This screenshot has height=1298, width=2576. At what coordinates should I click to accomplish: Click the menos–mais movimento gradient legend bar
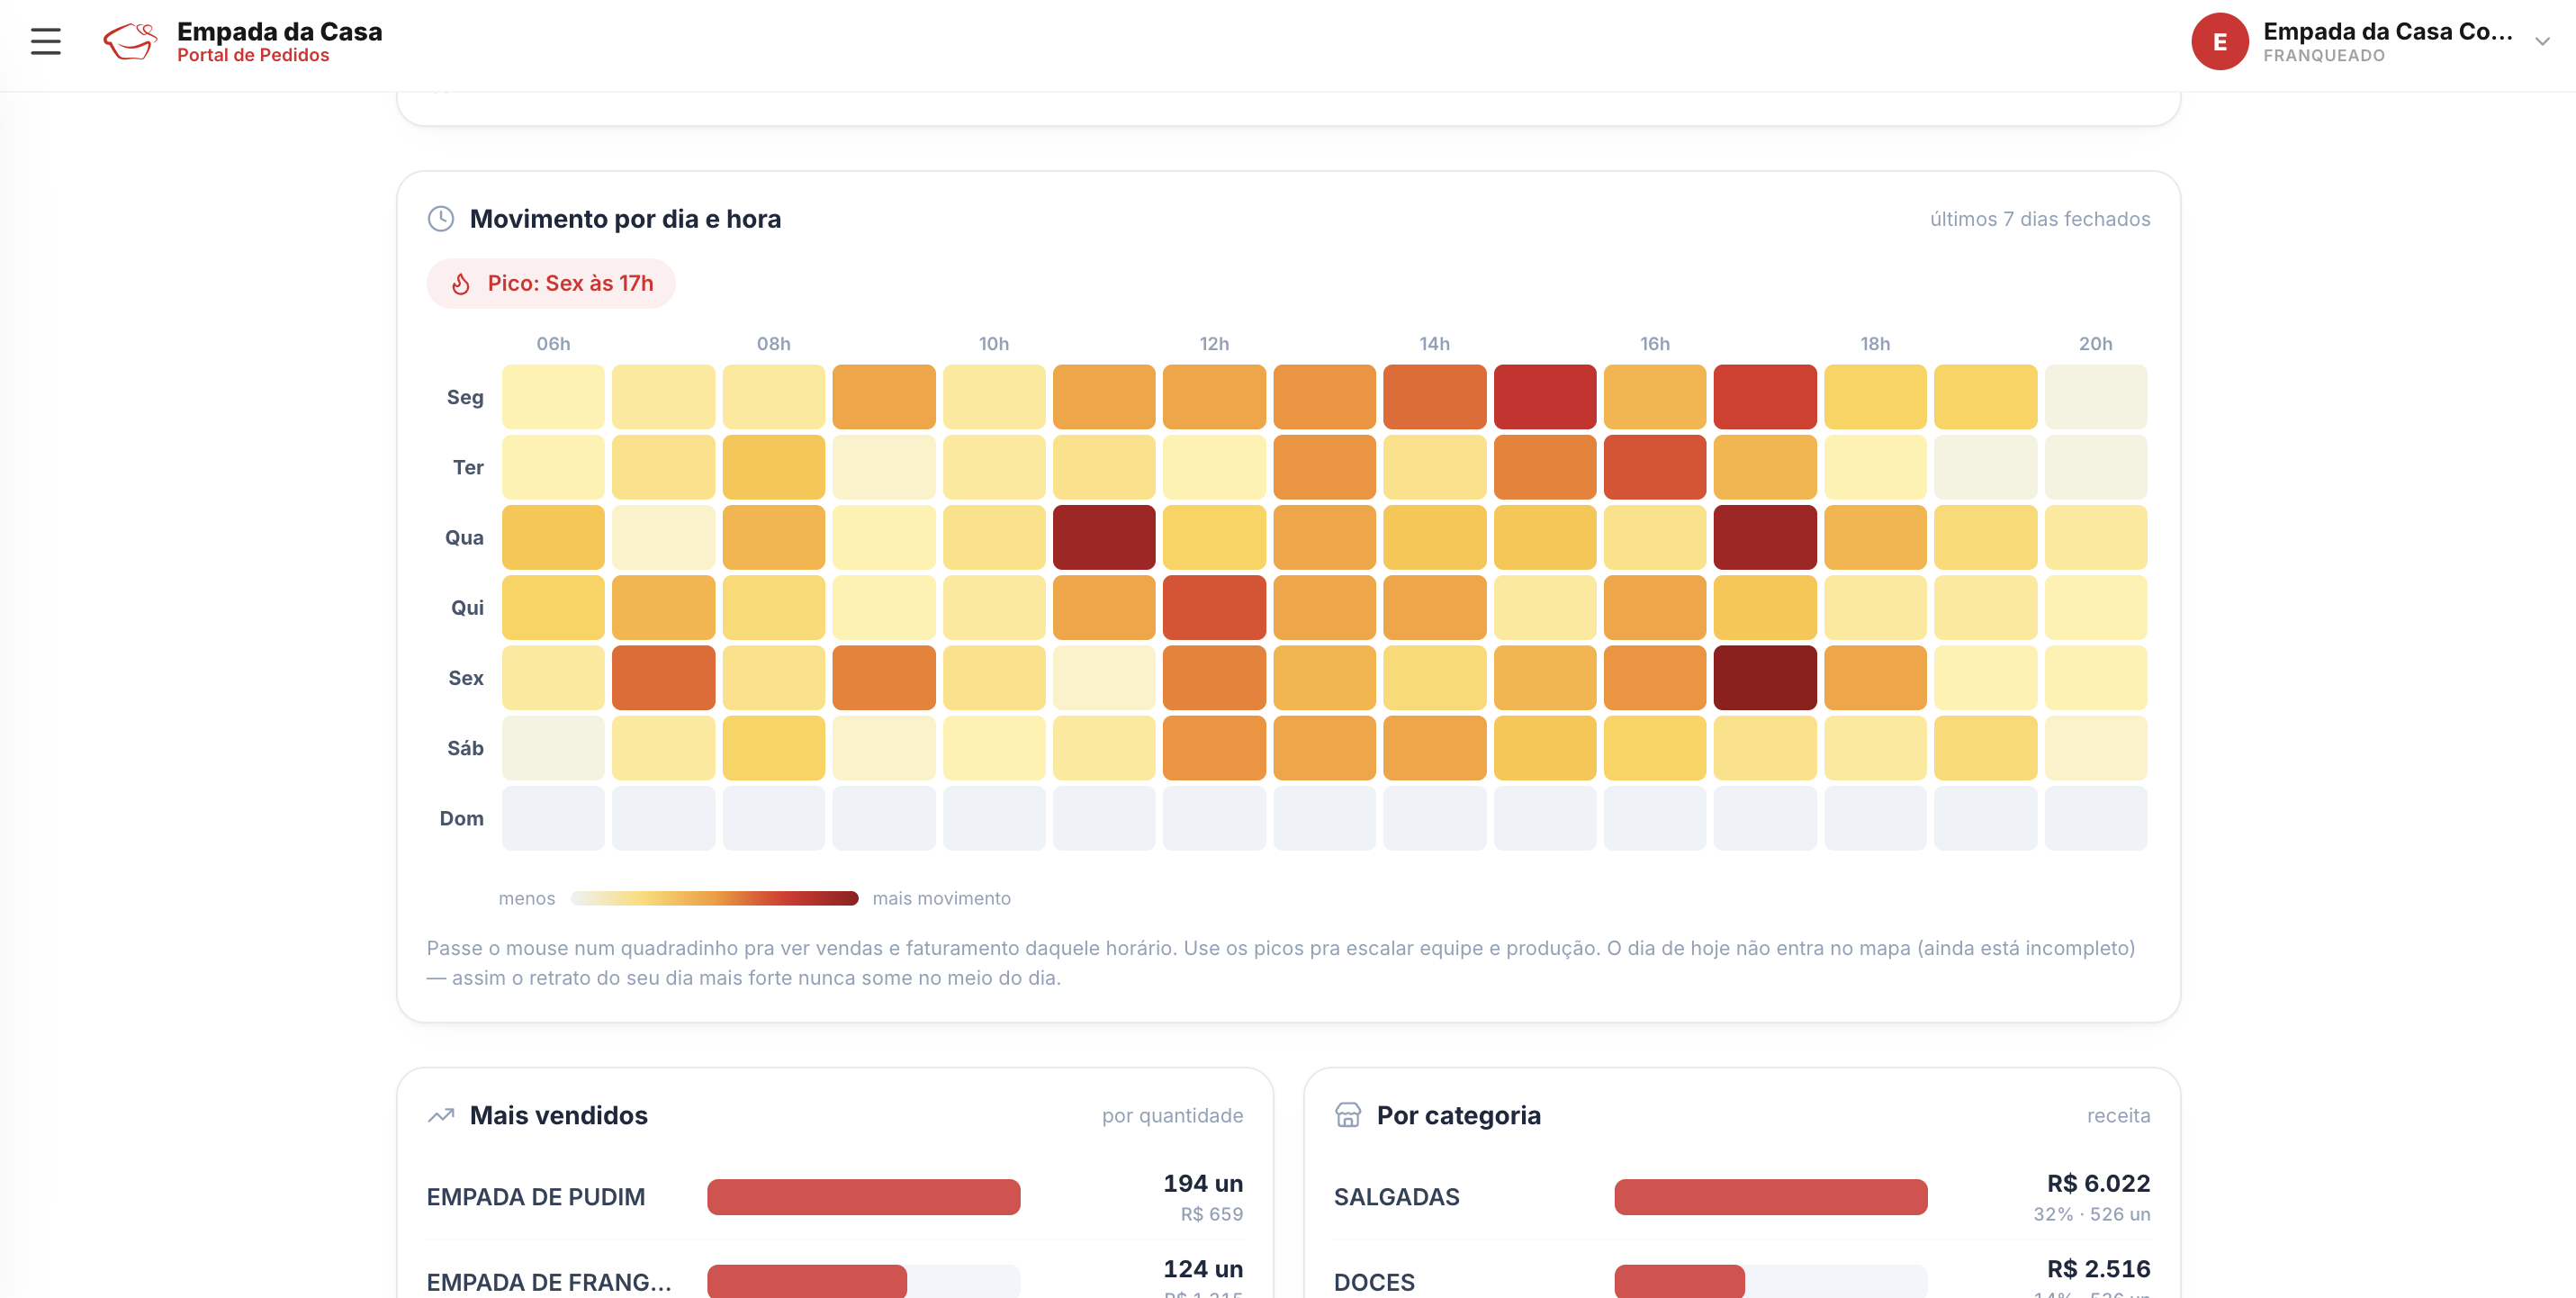714,898
